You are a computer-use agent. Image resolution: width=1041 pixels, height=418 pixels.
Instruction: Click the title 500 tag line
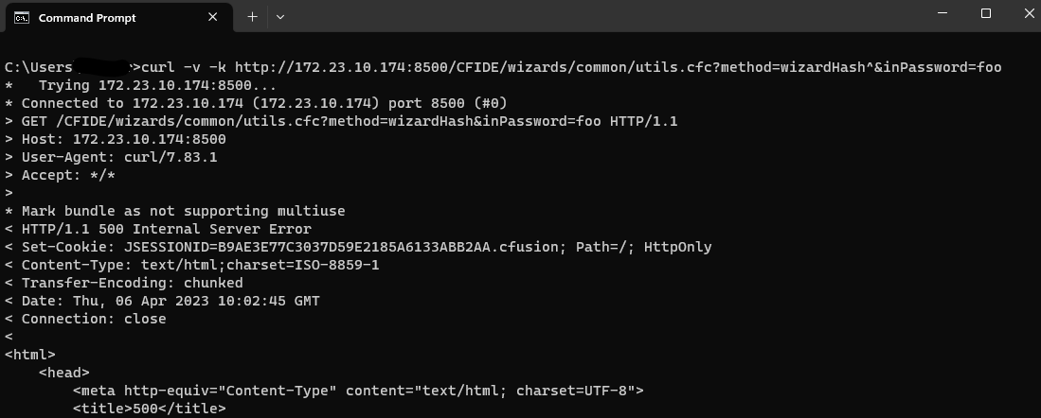(150, 409)
